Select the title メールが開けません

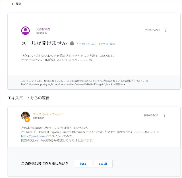click(x=44, y=43)
